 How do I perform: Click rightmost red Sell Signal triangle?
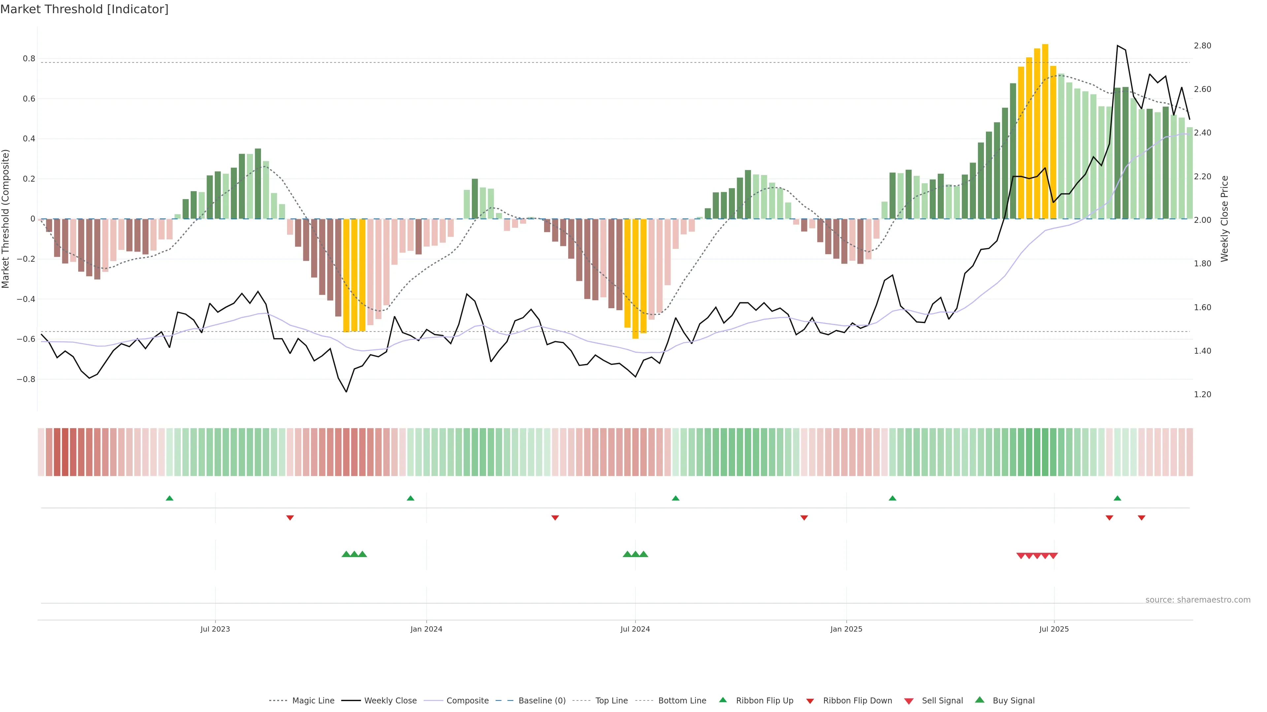pyautogui.click(x=1053, y=556)
